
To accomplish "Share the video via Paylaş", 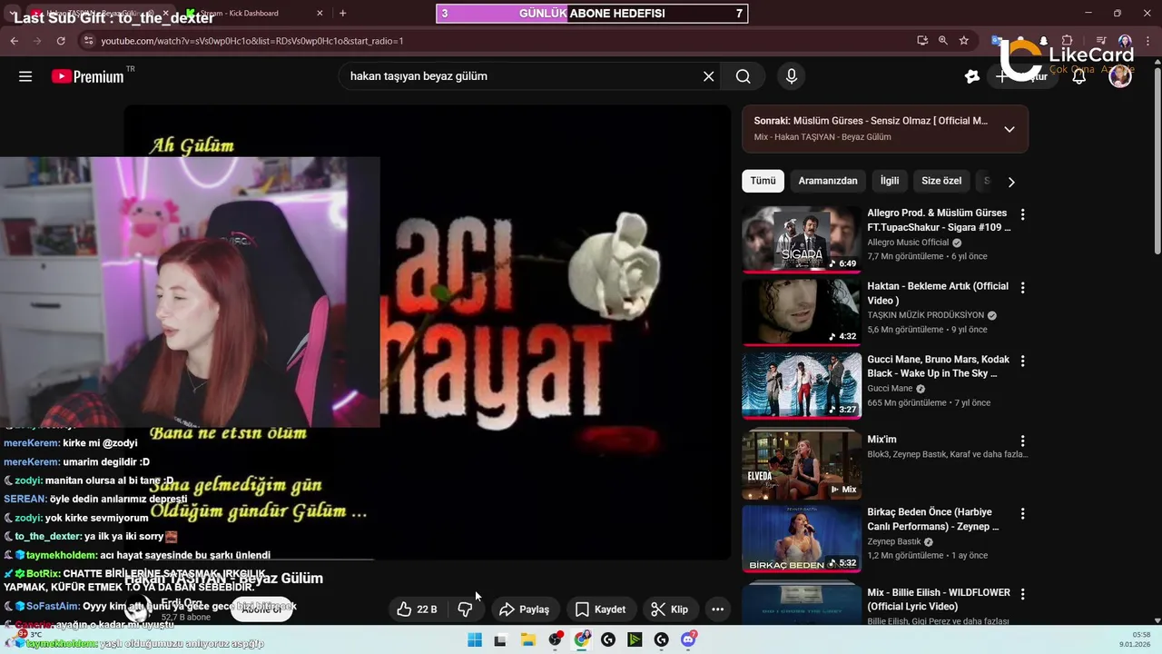I will (525, 609).
